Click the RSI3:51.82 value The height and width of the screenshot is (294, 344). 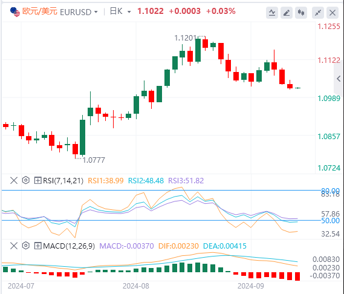(x=186, y=181)
